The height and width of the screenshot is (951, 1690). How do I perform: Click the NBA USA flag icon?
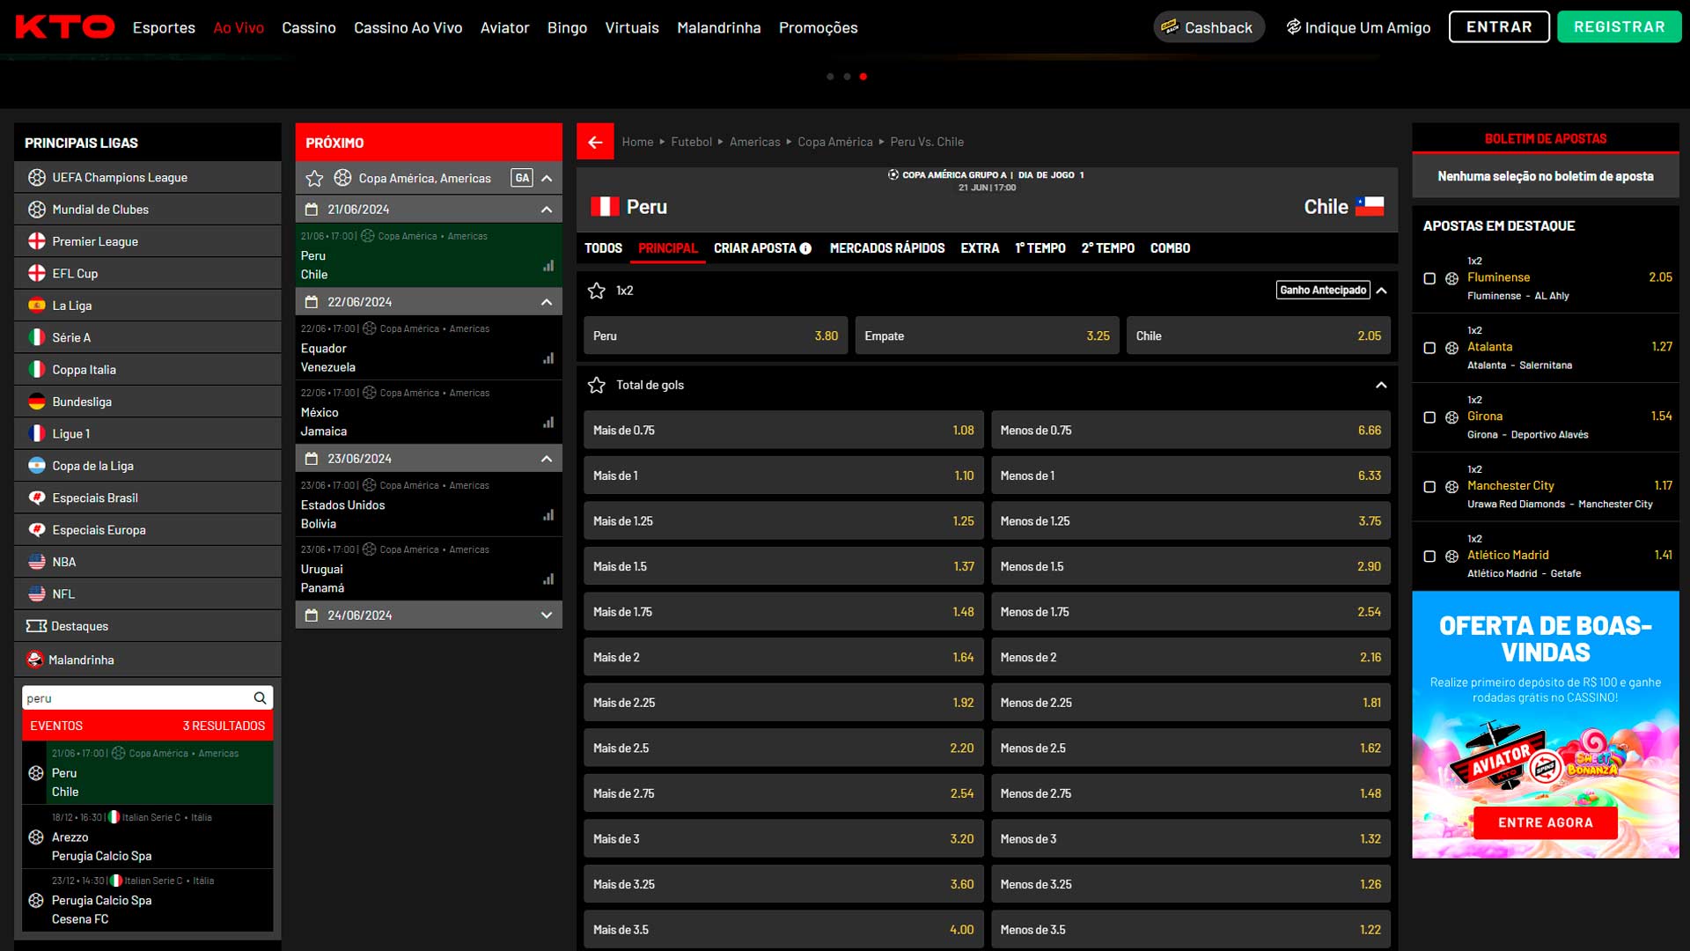click(x=37, y=562)
